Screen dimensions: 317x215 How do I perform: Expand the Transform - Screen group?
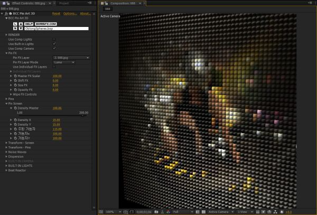(6, 143)
